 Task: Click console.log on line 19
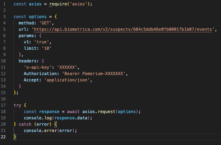(x=38, y=118)
